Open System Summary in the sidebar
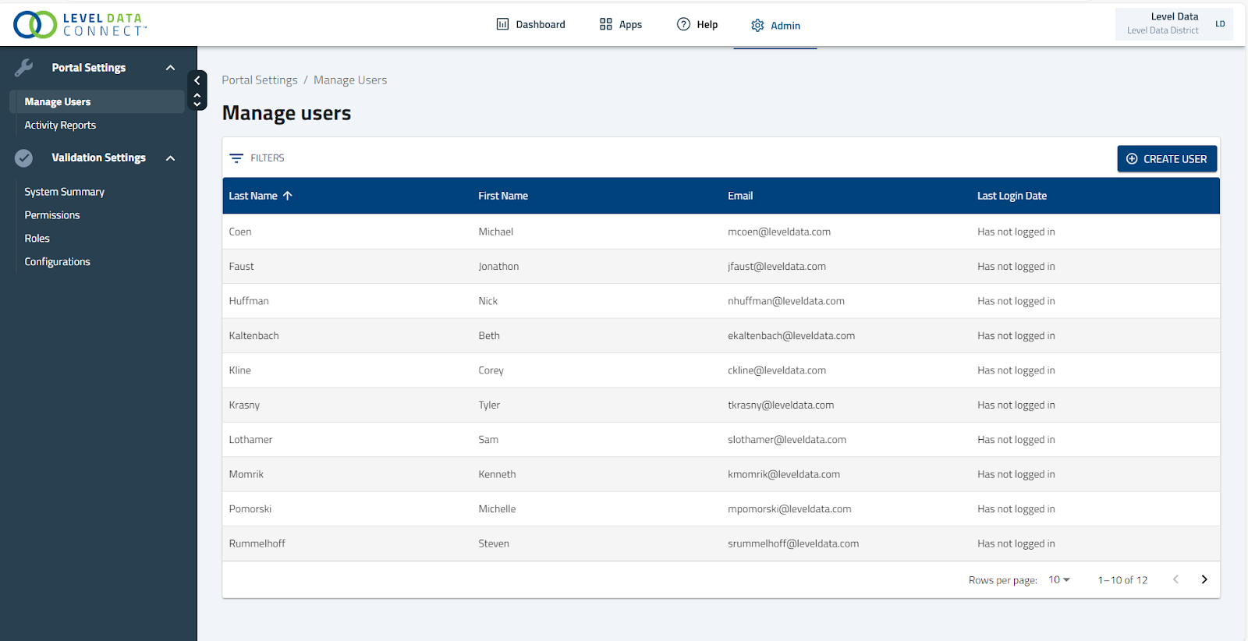The width and height of the screenshot is (1248, 641). point(64,192)
